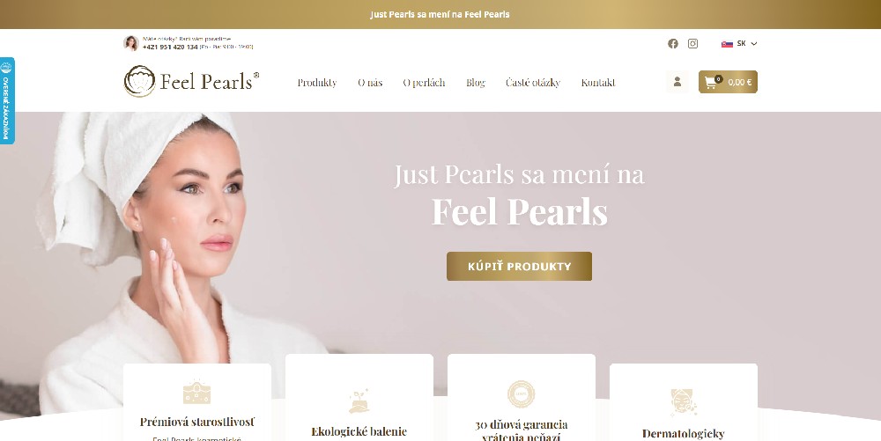The height and width of the screenshot is (441, 881).
Task: Expand the SK language dropdown
Action: coord(739,44)
